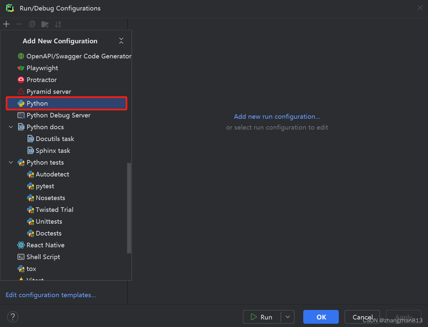Click the Nosetests icon

30,198
